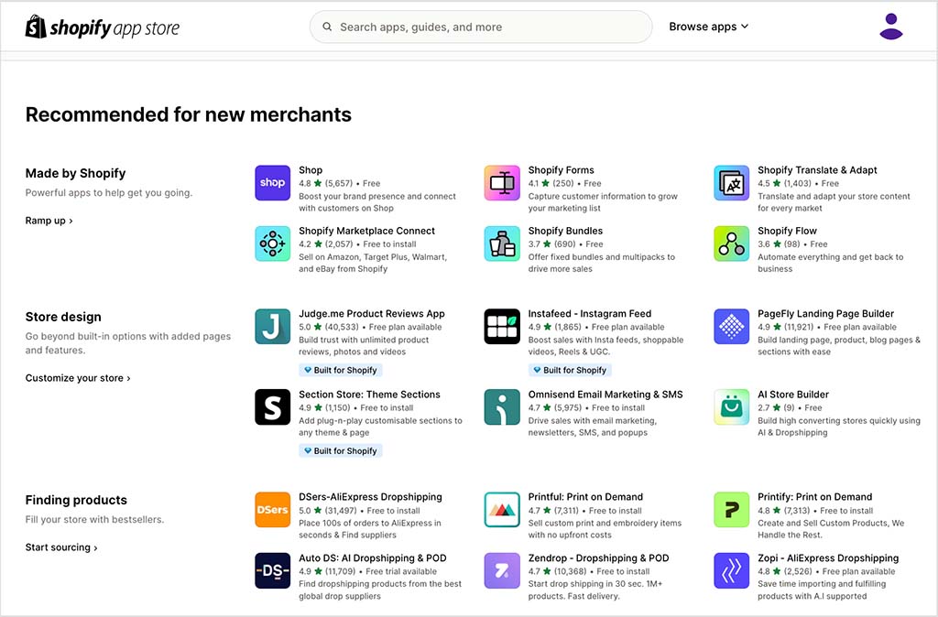This screenshot has height=617, width=938.
Task: Open Zendrop - Dropshipping & POD title
Action: click(x=598, y=557)
